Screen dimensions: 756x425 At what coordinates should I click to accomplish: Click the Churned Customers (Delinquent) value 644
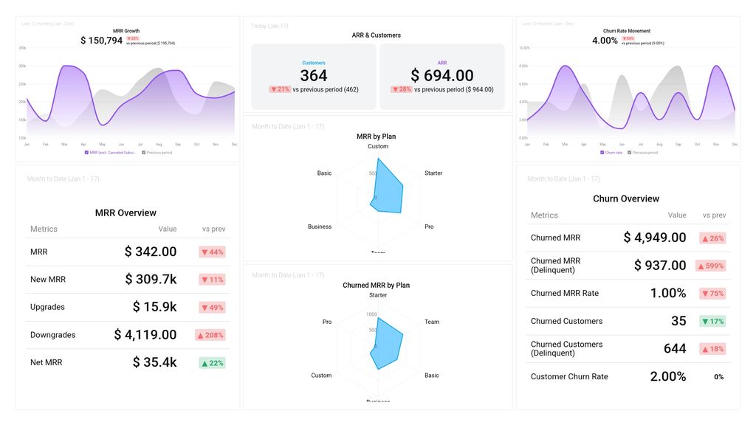pyautogui.click(x=675, y=348)
